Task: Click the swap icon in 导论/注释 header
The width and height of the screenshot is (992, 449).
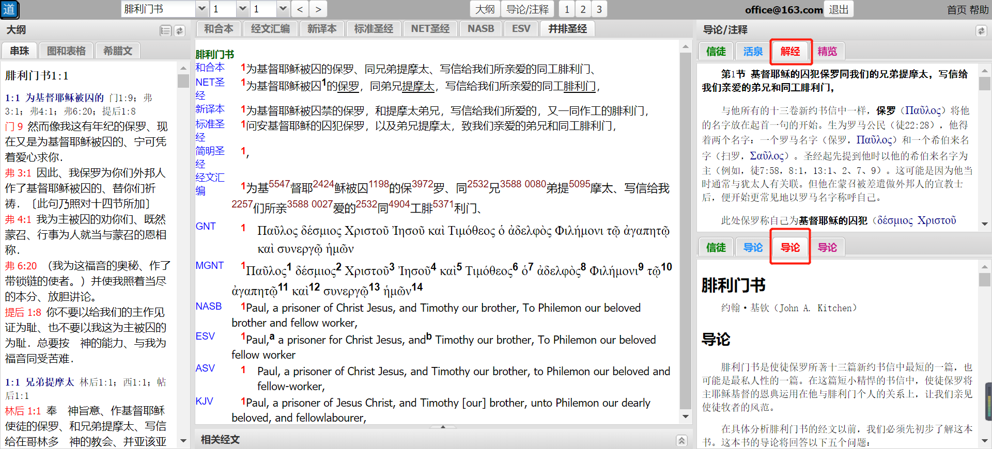Action: (981, 30)
